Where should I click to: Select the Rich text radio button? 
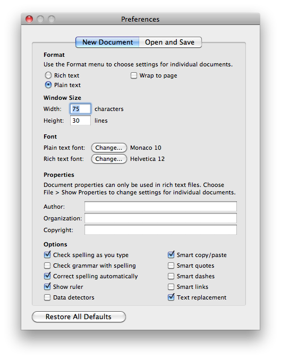[x=48, y=75]
